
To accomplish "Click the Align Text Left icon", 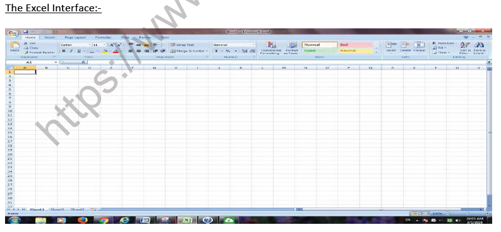I will 131,51.
